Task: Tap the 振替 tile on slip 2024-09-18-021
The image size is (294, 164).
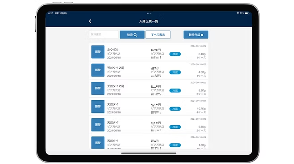Action: 98,106
